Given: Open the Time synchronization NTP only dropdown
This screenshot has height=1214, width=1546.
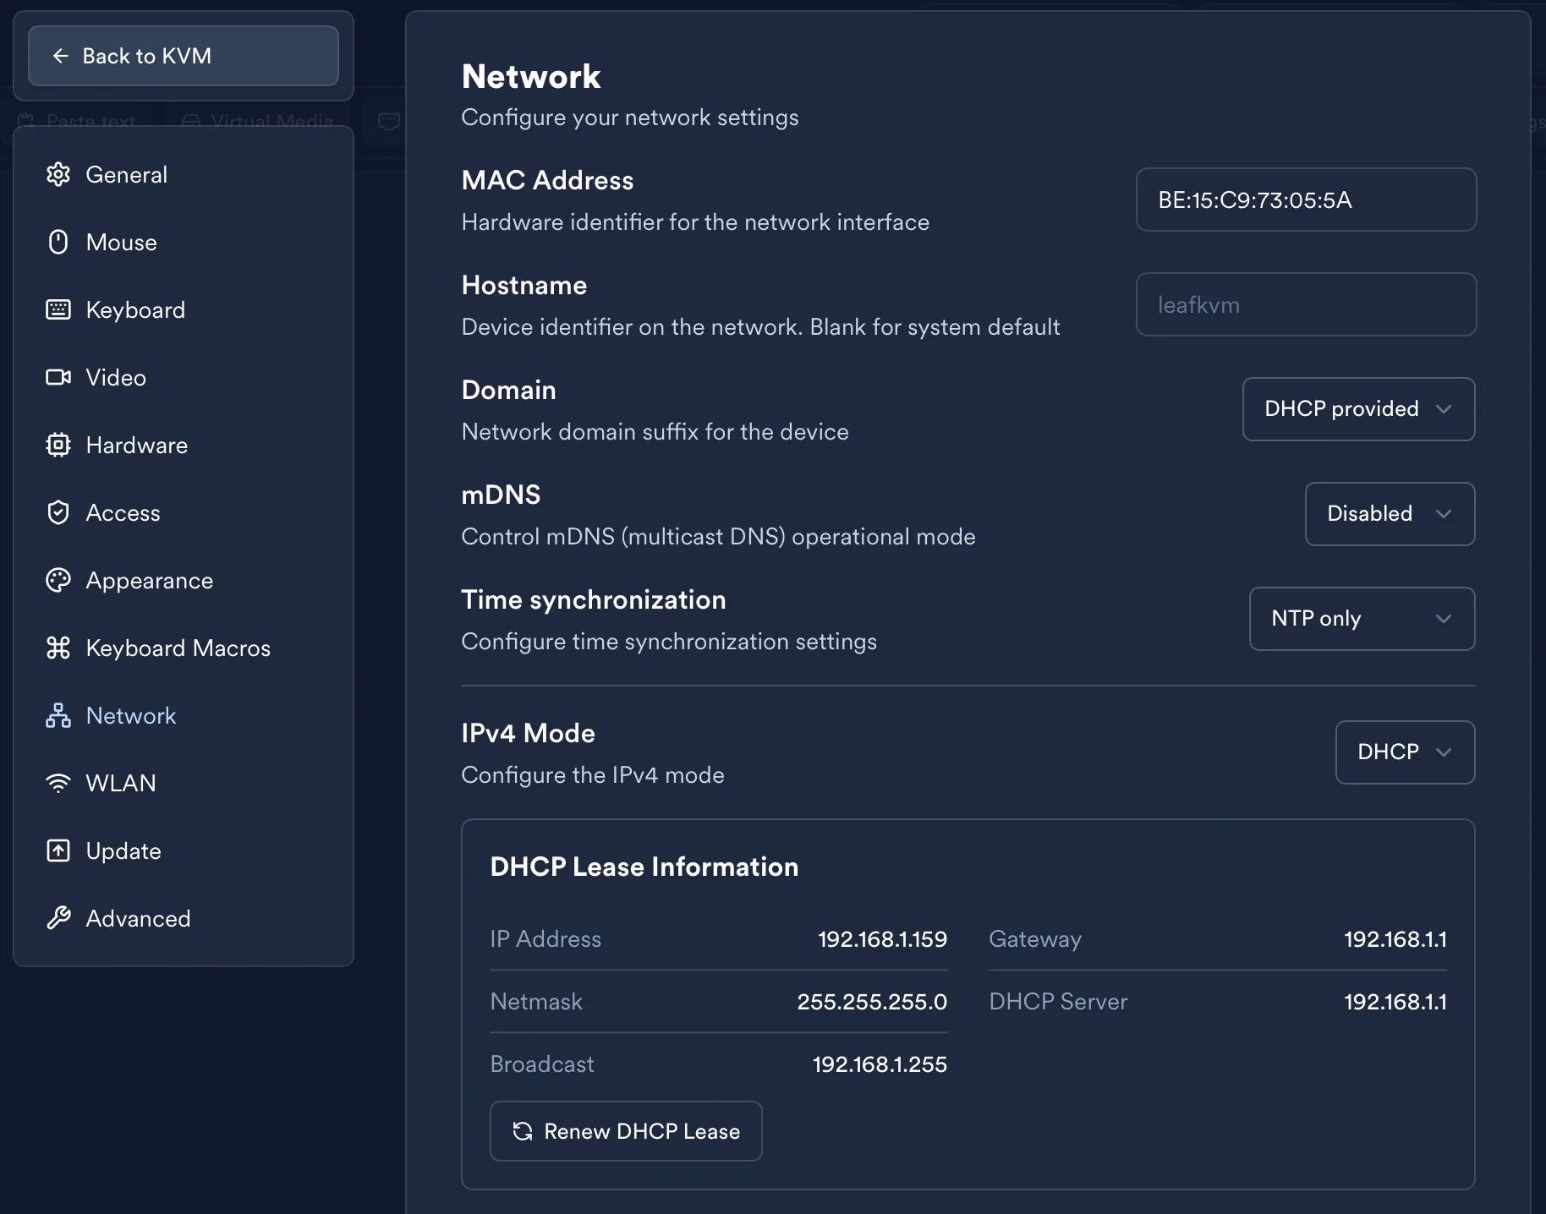Looking at the screenshot, I should [x=1362, y=619].
